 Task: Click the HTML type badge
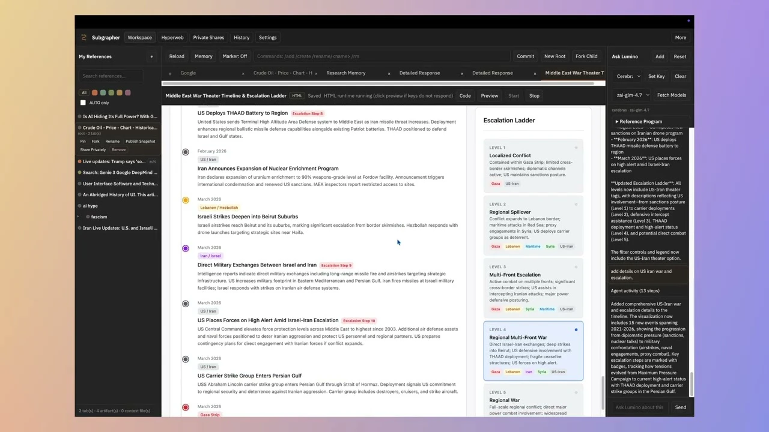click(297, 95)
